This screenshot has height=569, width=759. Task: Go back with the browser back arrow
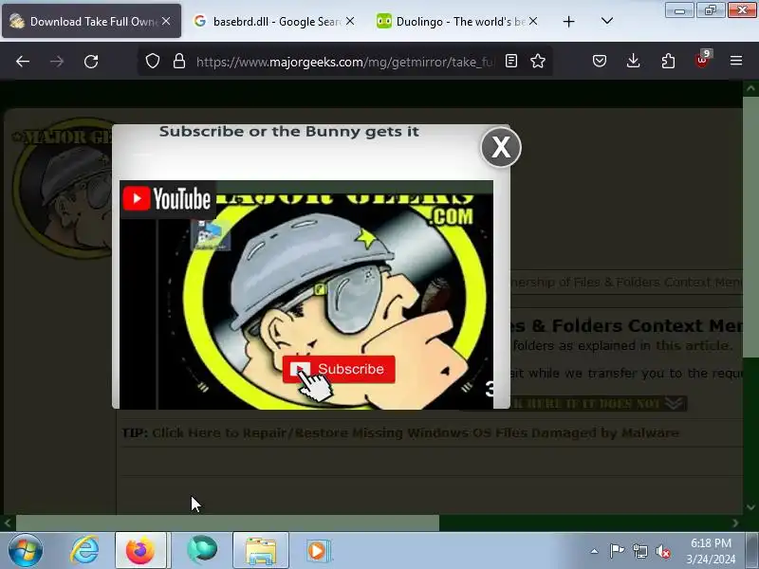[23, 62]
